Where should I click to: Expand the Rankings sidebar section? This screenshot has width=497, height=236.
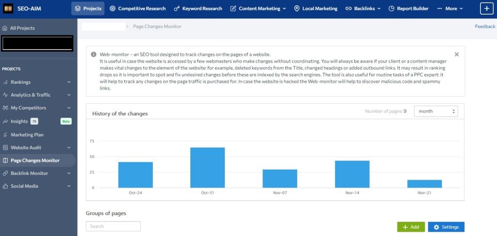pos(69,82)
